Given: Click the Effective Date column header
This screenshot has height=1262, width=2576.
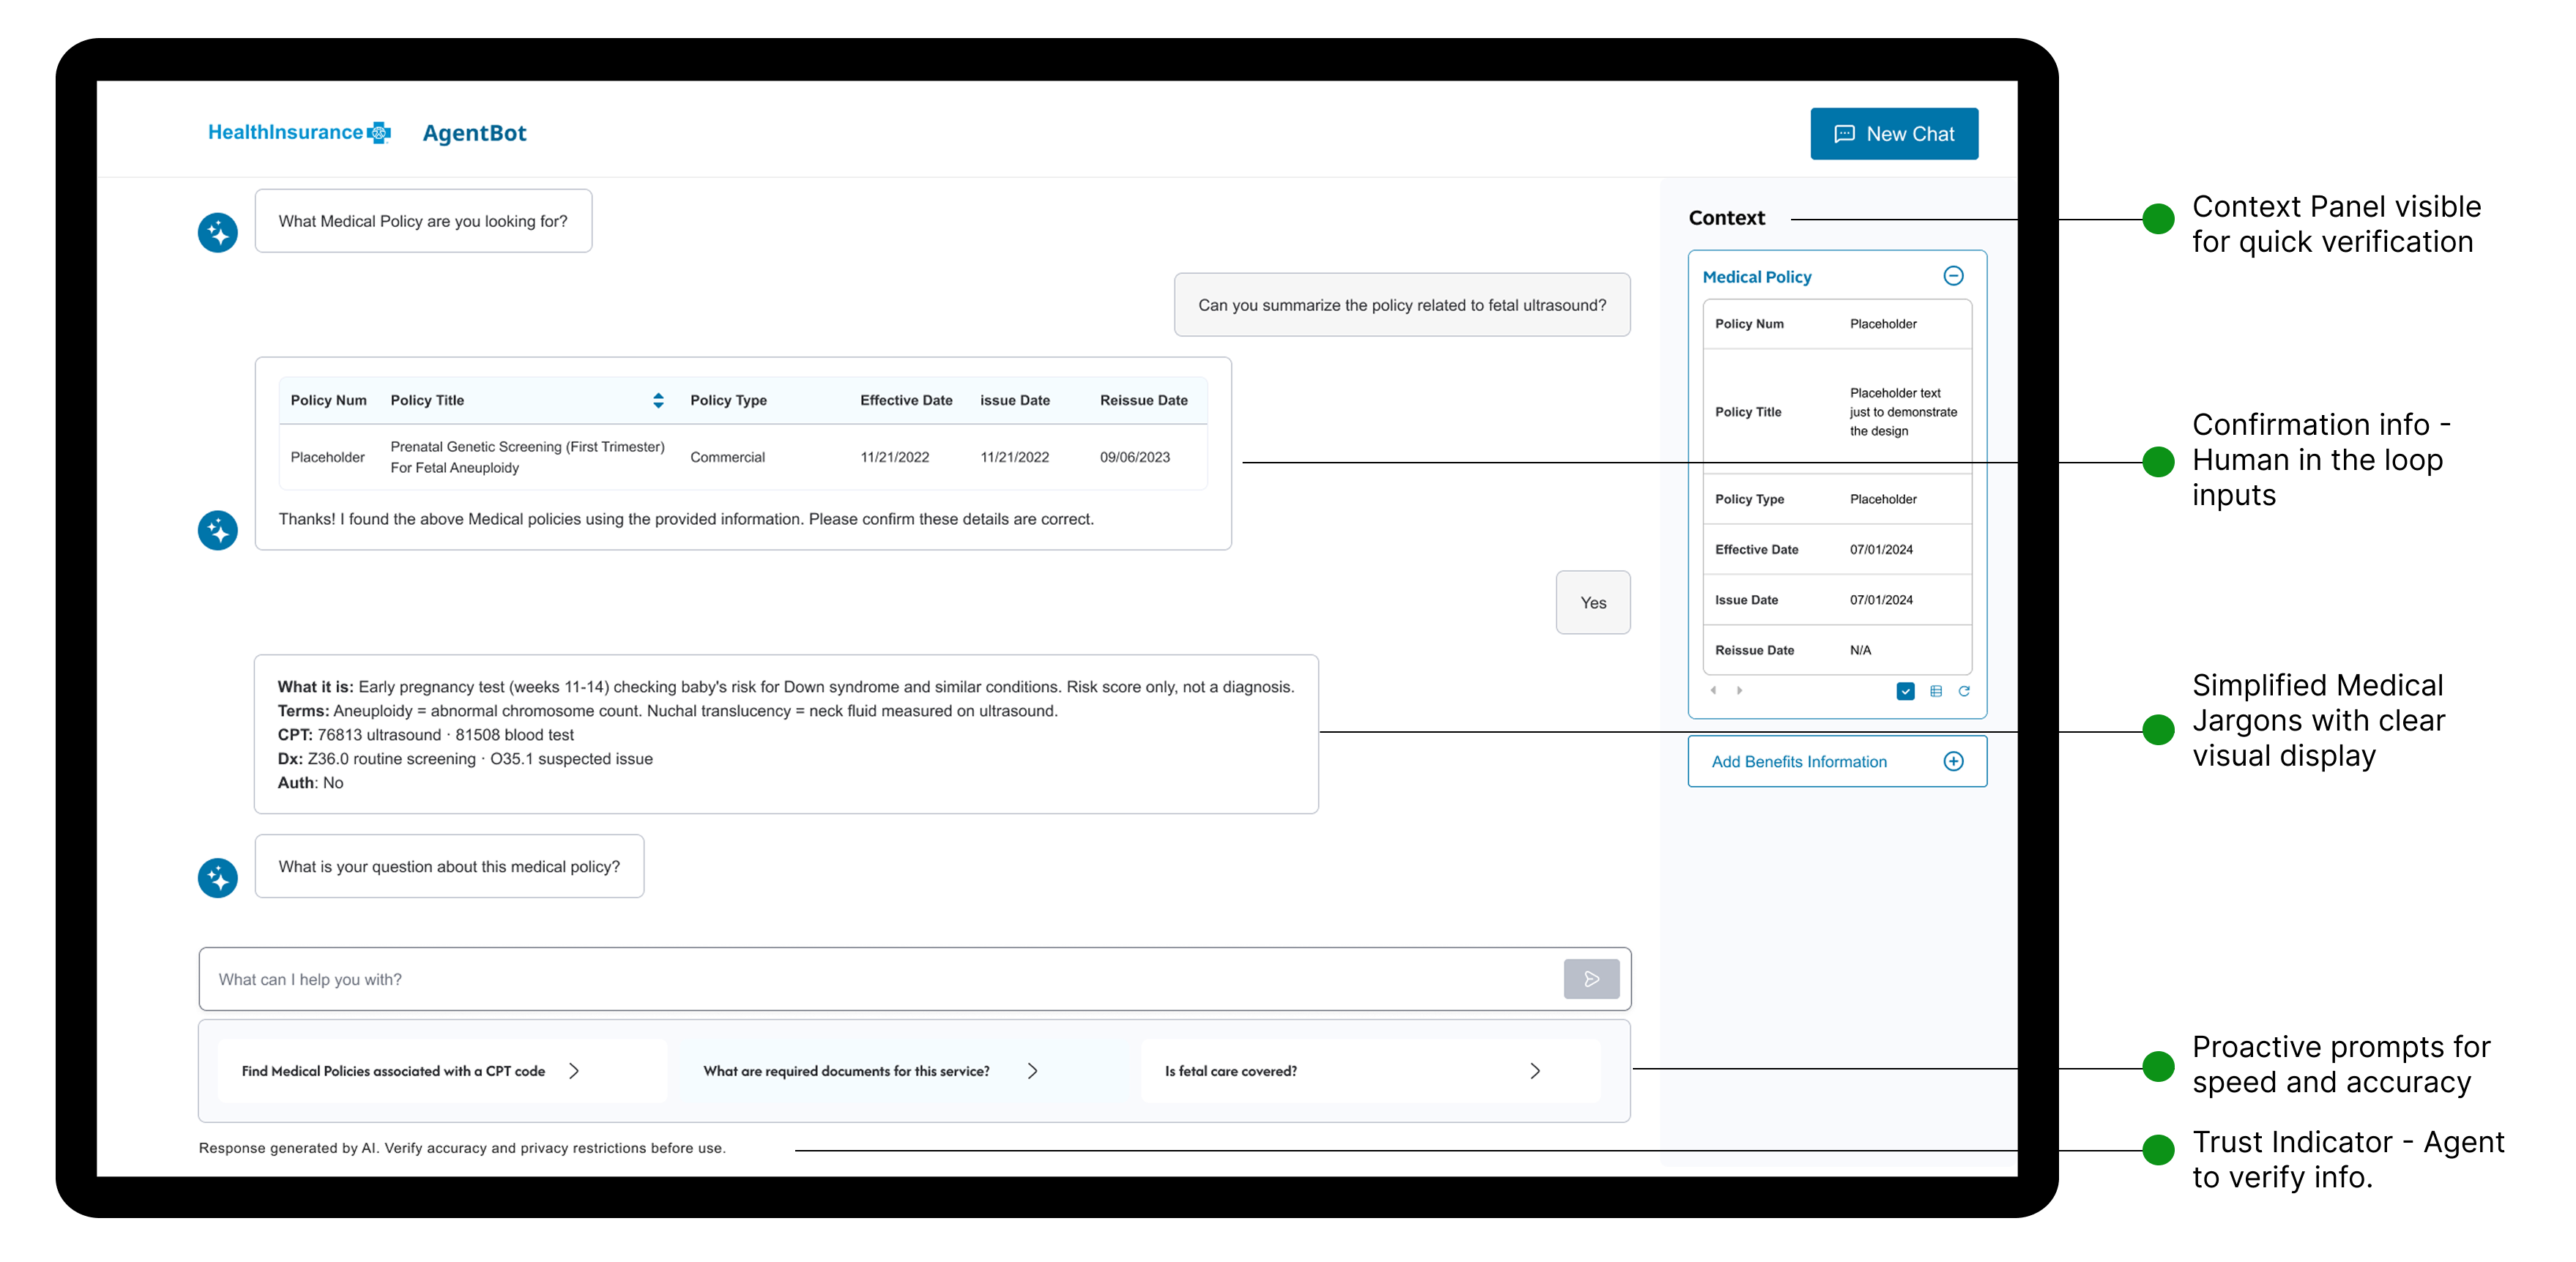Looking at the screenshot, I should [x=906, y=400].
